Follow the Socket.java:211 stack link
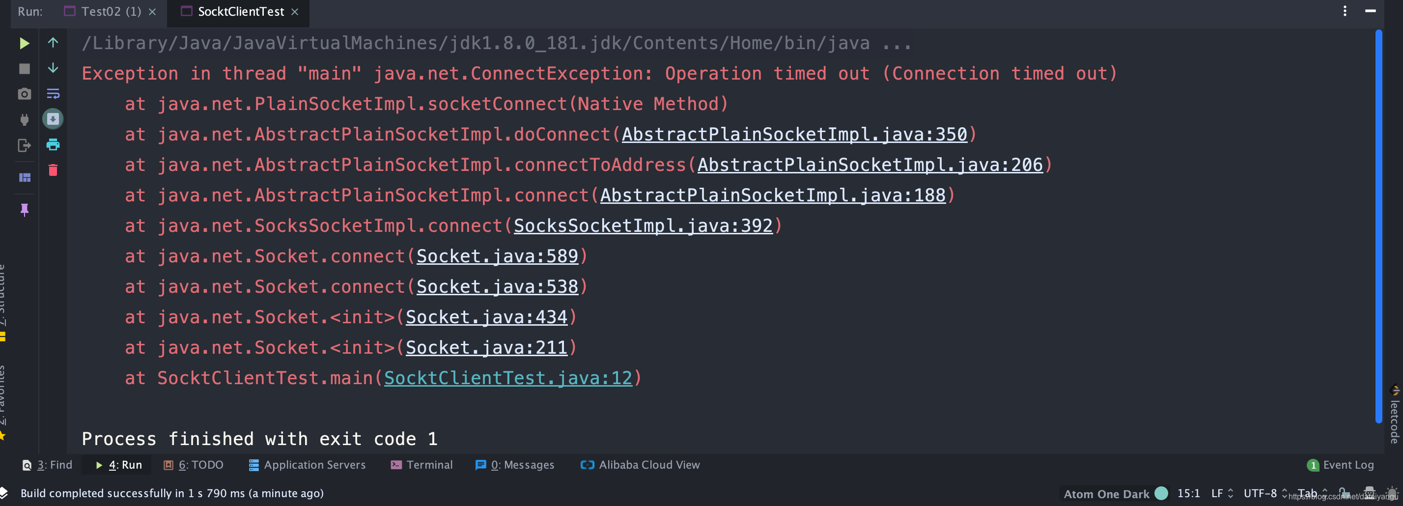The height and width of the screenshot is (506, 1403). [x=486, y=348]
